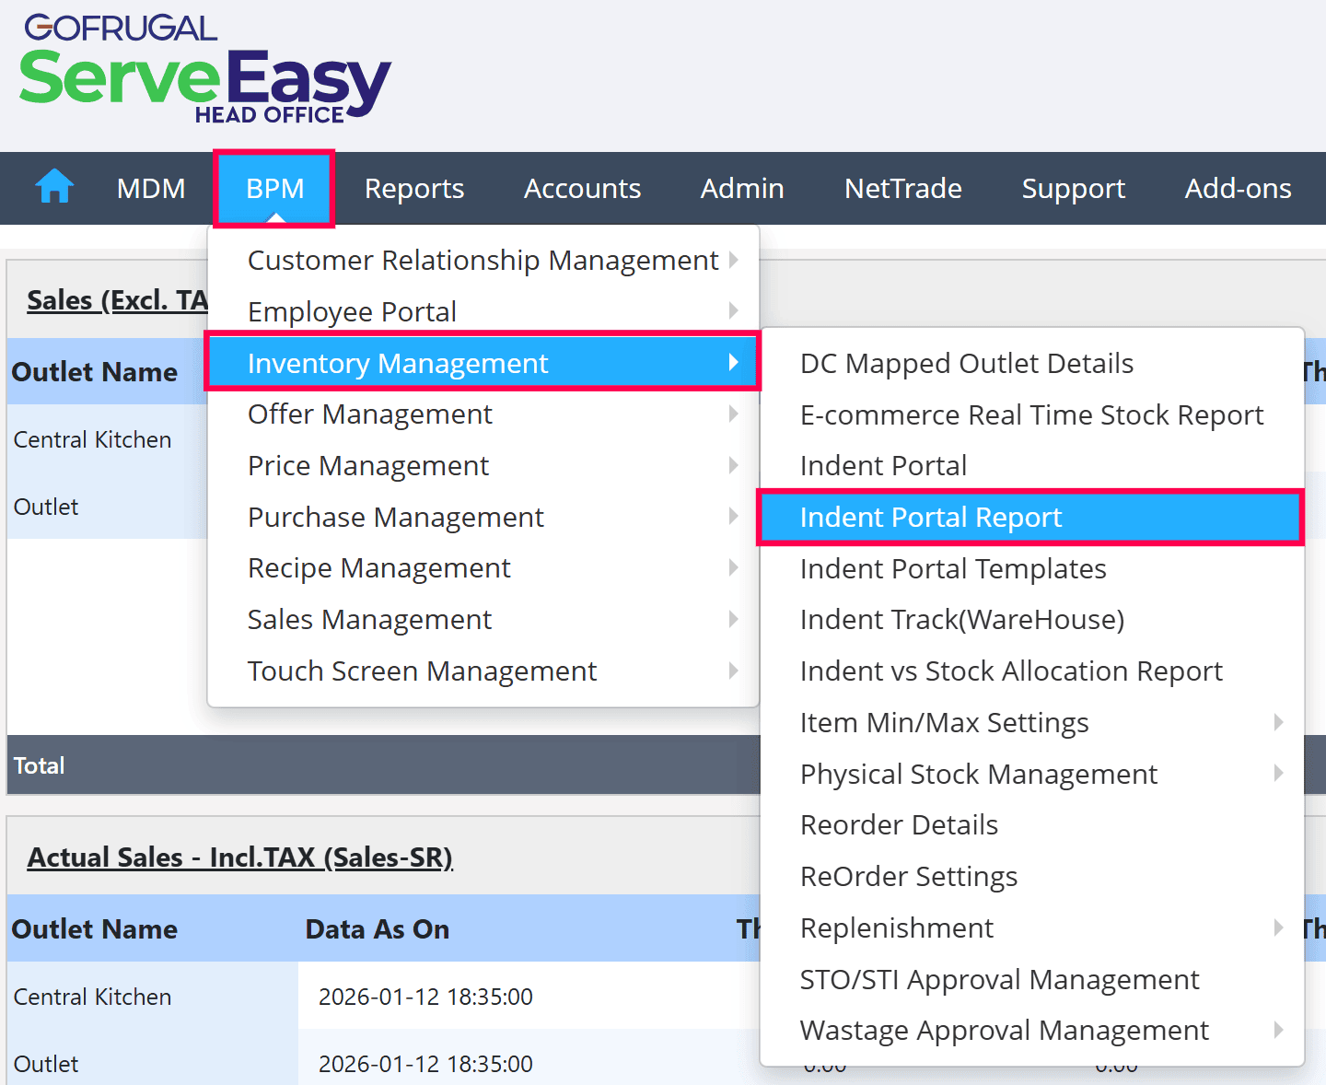Click the Total row label
Screen dimensions: 1326x1085
click(39, 765)
